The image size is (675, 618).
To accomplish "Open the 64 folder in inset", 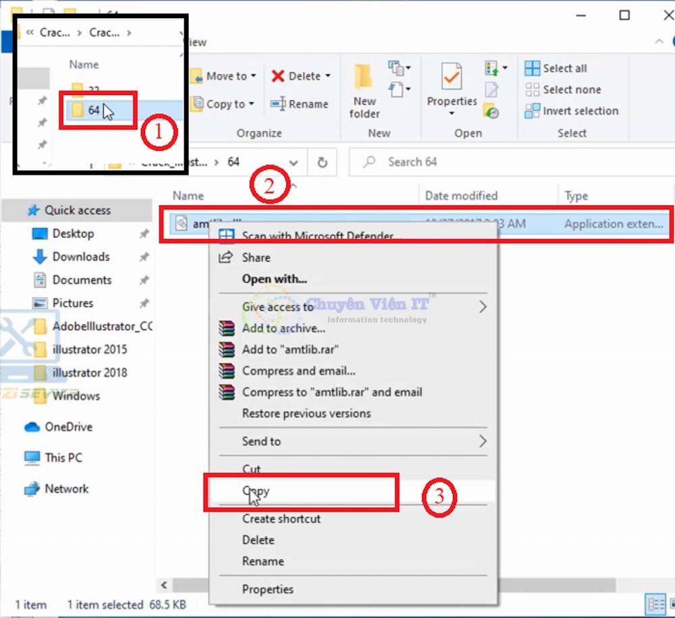I will point(93,111).
